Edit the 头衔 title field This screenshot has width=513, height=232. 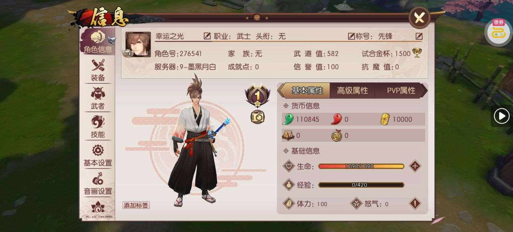351,36
